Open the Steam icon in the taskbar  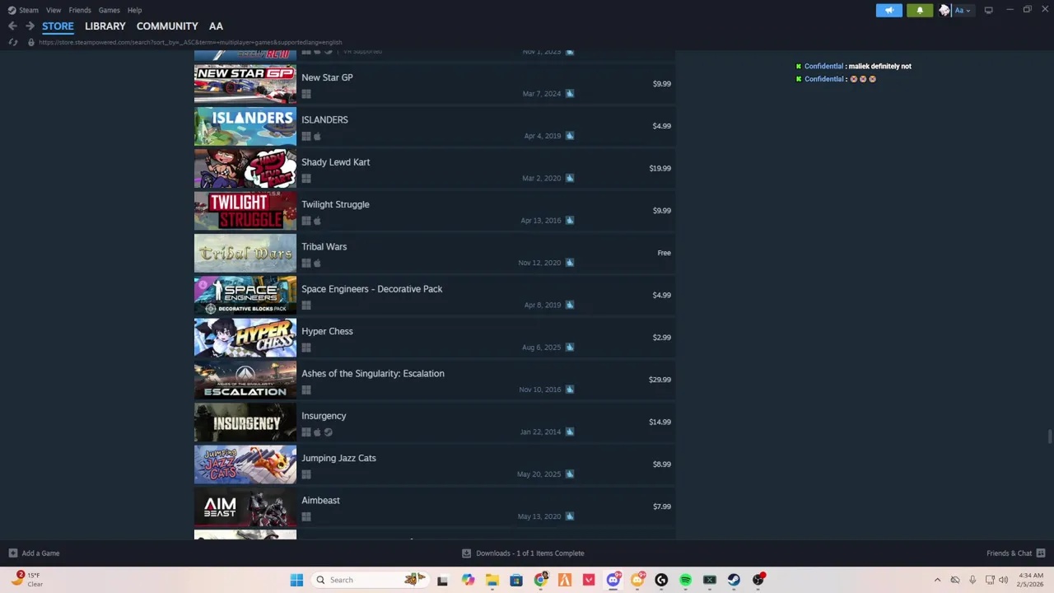(734, 580)
